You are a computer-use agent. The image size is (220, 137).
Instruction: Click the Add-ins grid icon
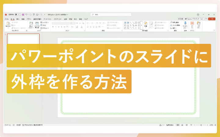(192, 23)
